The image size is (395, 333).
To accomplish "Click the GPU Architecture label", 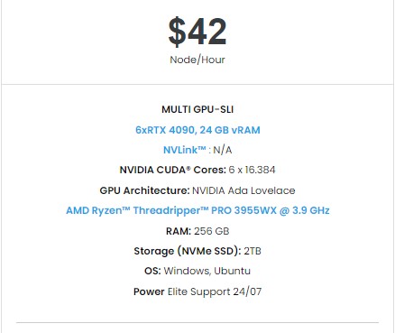I will [144, 190].
